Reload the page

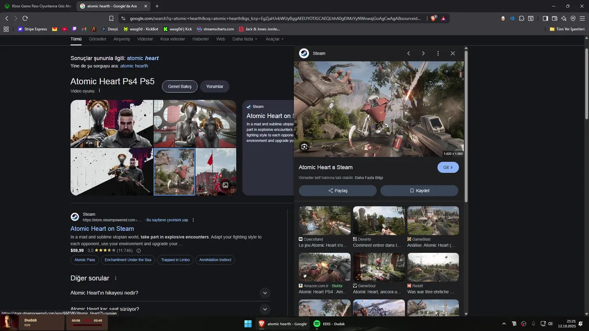click(25, 18)
